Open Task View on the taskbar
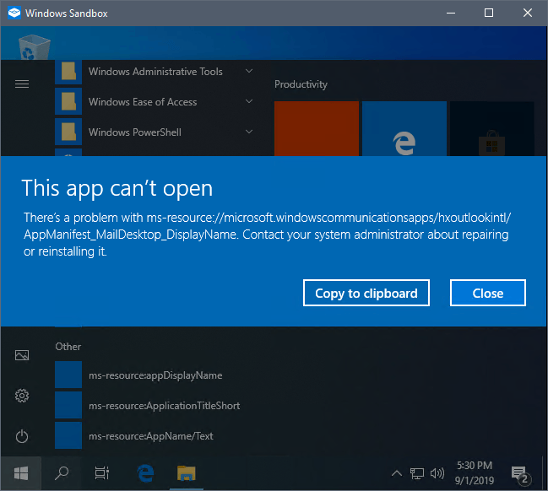Screen dimensions: 548x491 pyautogui.click(x=102, y=473)
